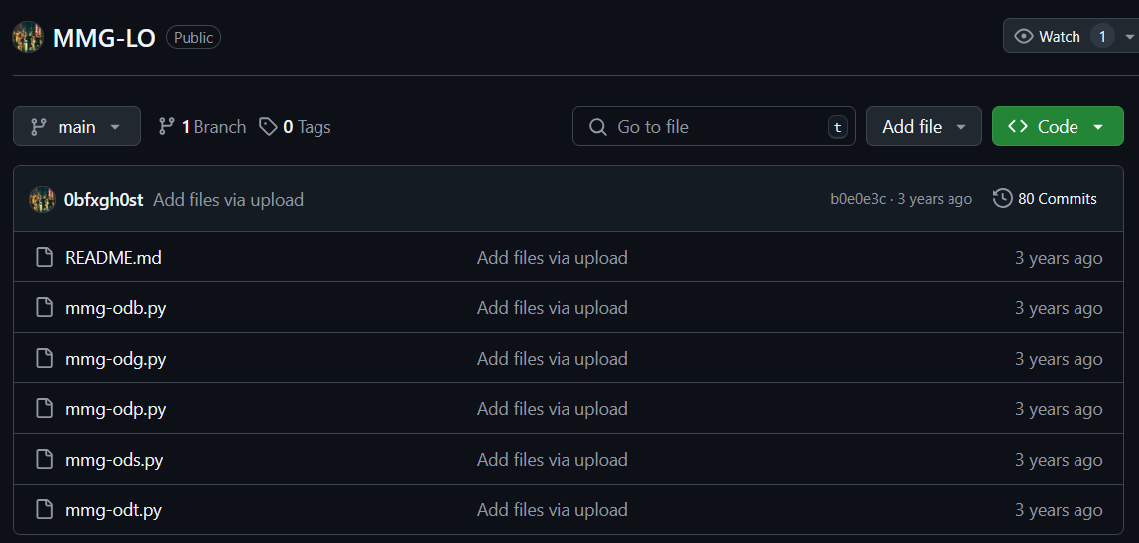Click the magnifier icon in Go to file
1139x543 pixels.
pos(598,127)
